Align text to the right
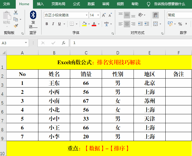 click(133, 24)
